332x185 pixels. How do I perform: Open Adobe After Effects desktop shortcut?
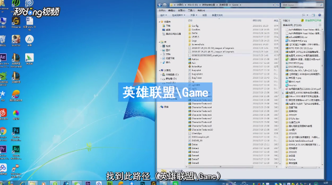point(4,60)
